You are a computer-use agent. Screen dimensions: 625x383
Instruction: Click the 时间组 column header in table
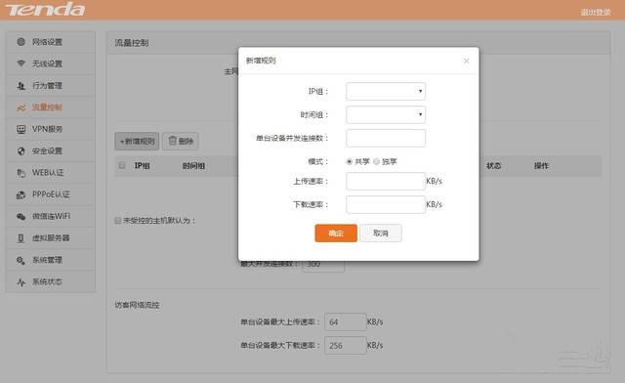tap(193, 165)
